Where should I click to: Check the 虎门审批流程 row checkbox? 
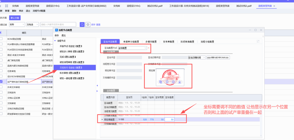coord(1,60)
